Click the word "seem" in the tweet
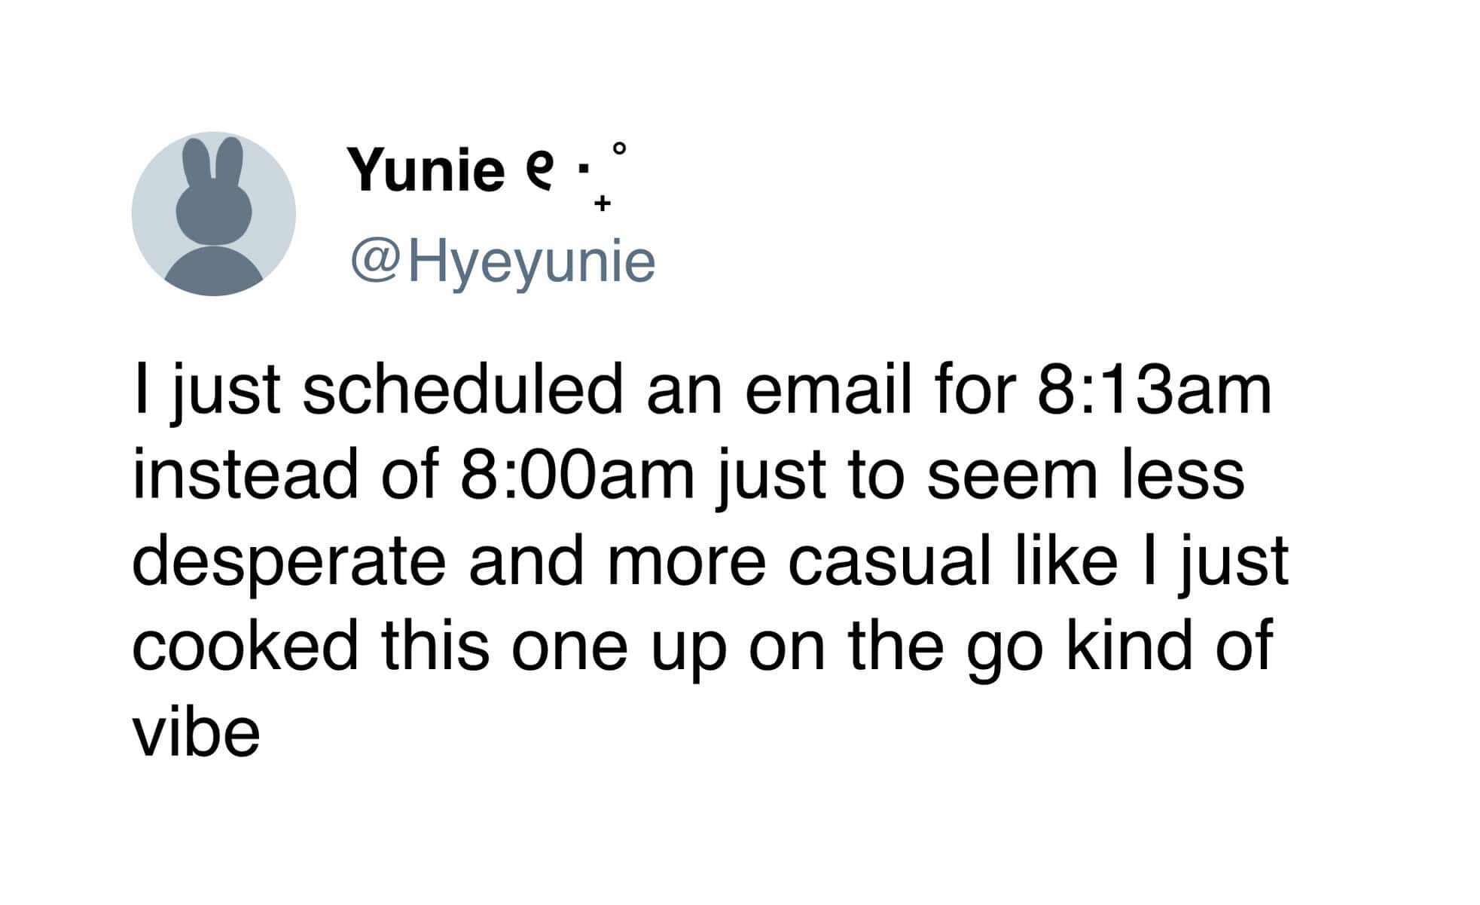Image resolution: width=1480 pixels, height=905 pixels. point(1011,475)
